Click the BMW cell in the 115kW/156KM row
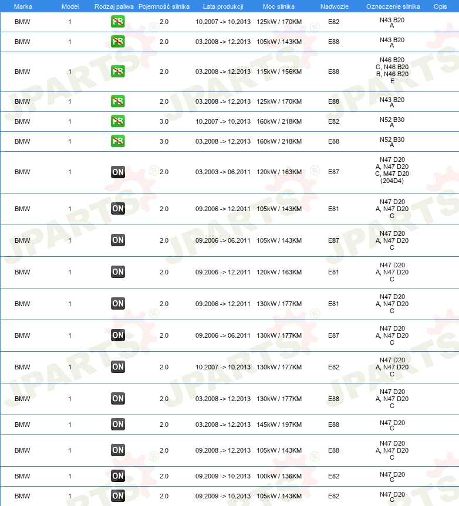 (22, 72)
